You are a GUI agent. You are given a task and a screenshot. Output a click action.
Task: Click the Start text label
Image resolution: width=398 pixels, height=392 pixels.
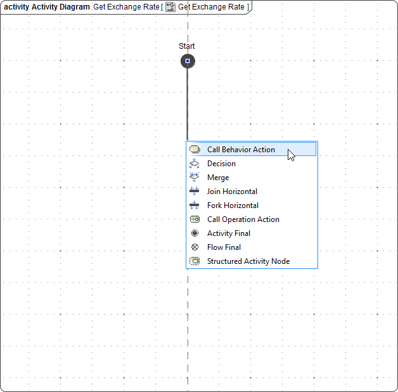(x=186, y=46)
